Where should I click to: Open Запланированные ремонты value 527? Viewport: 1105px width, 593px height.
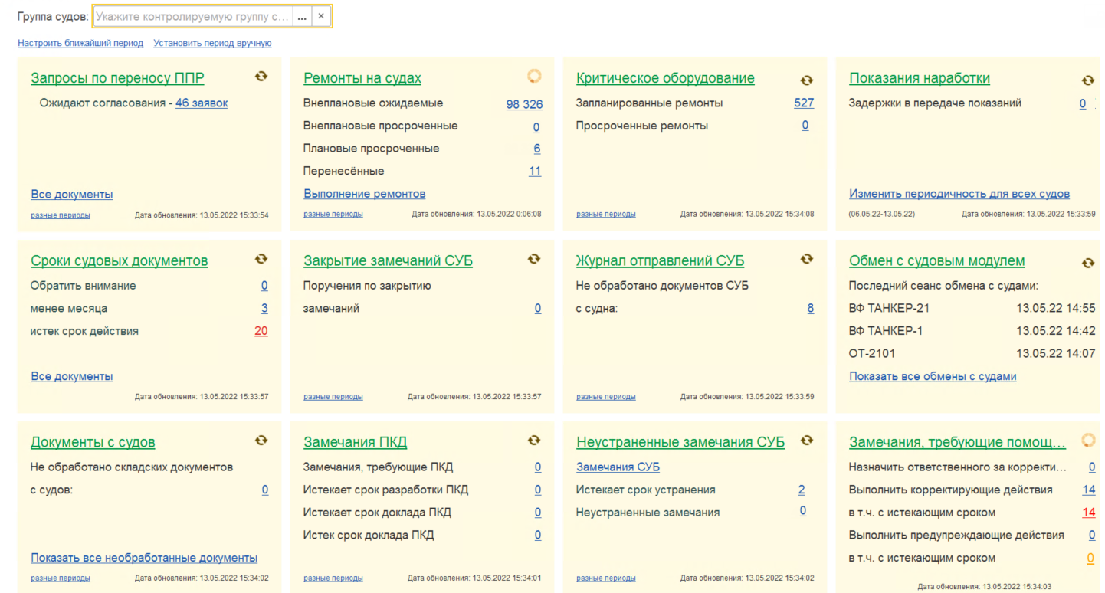click(804, 103)
